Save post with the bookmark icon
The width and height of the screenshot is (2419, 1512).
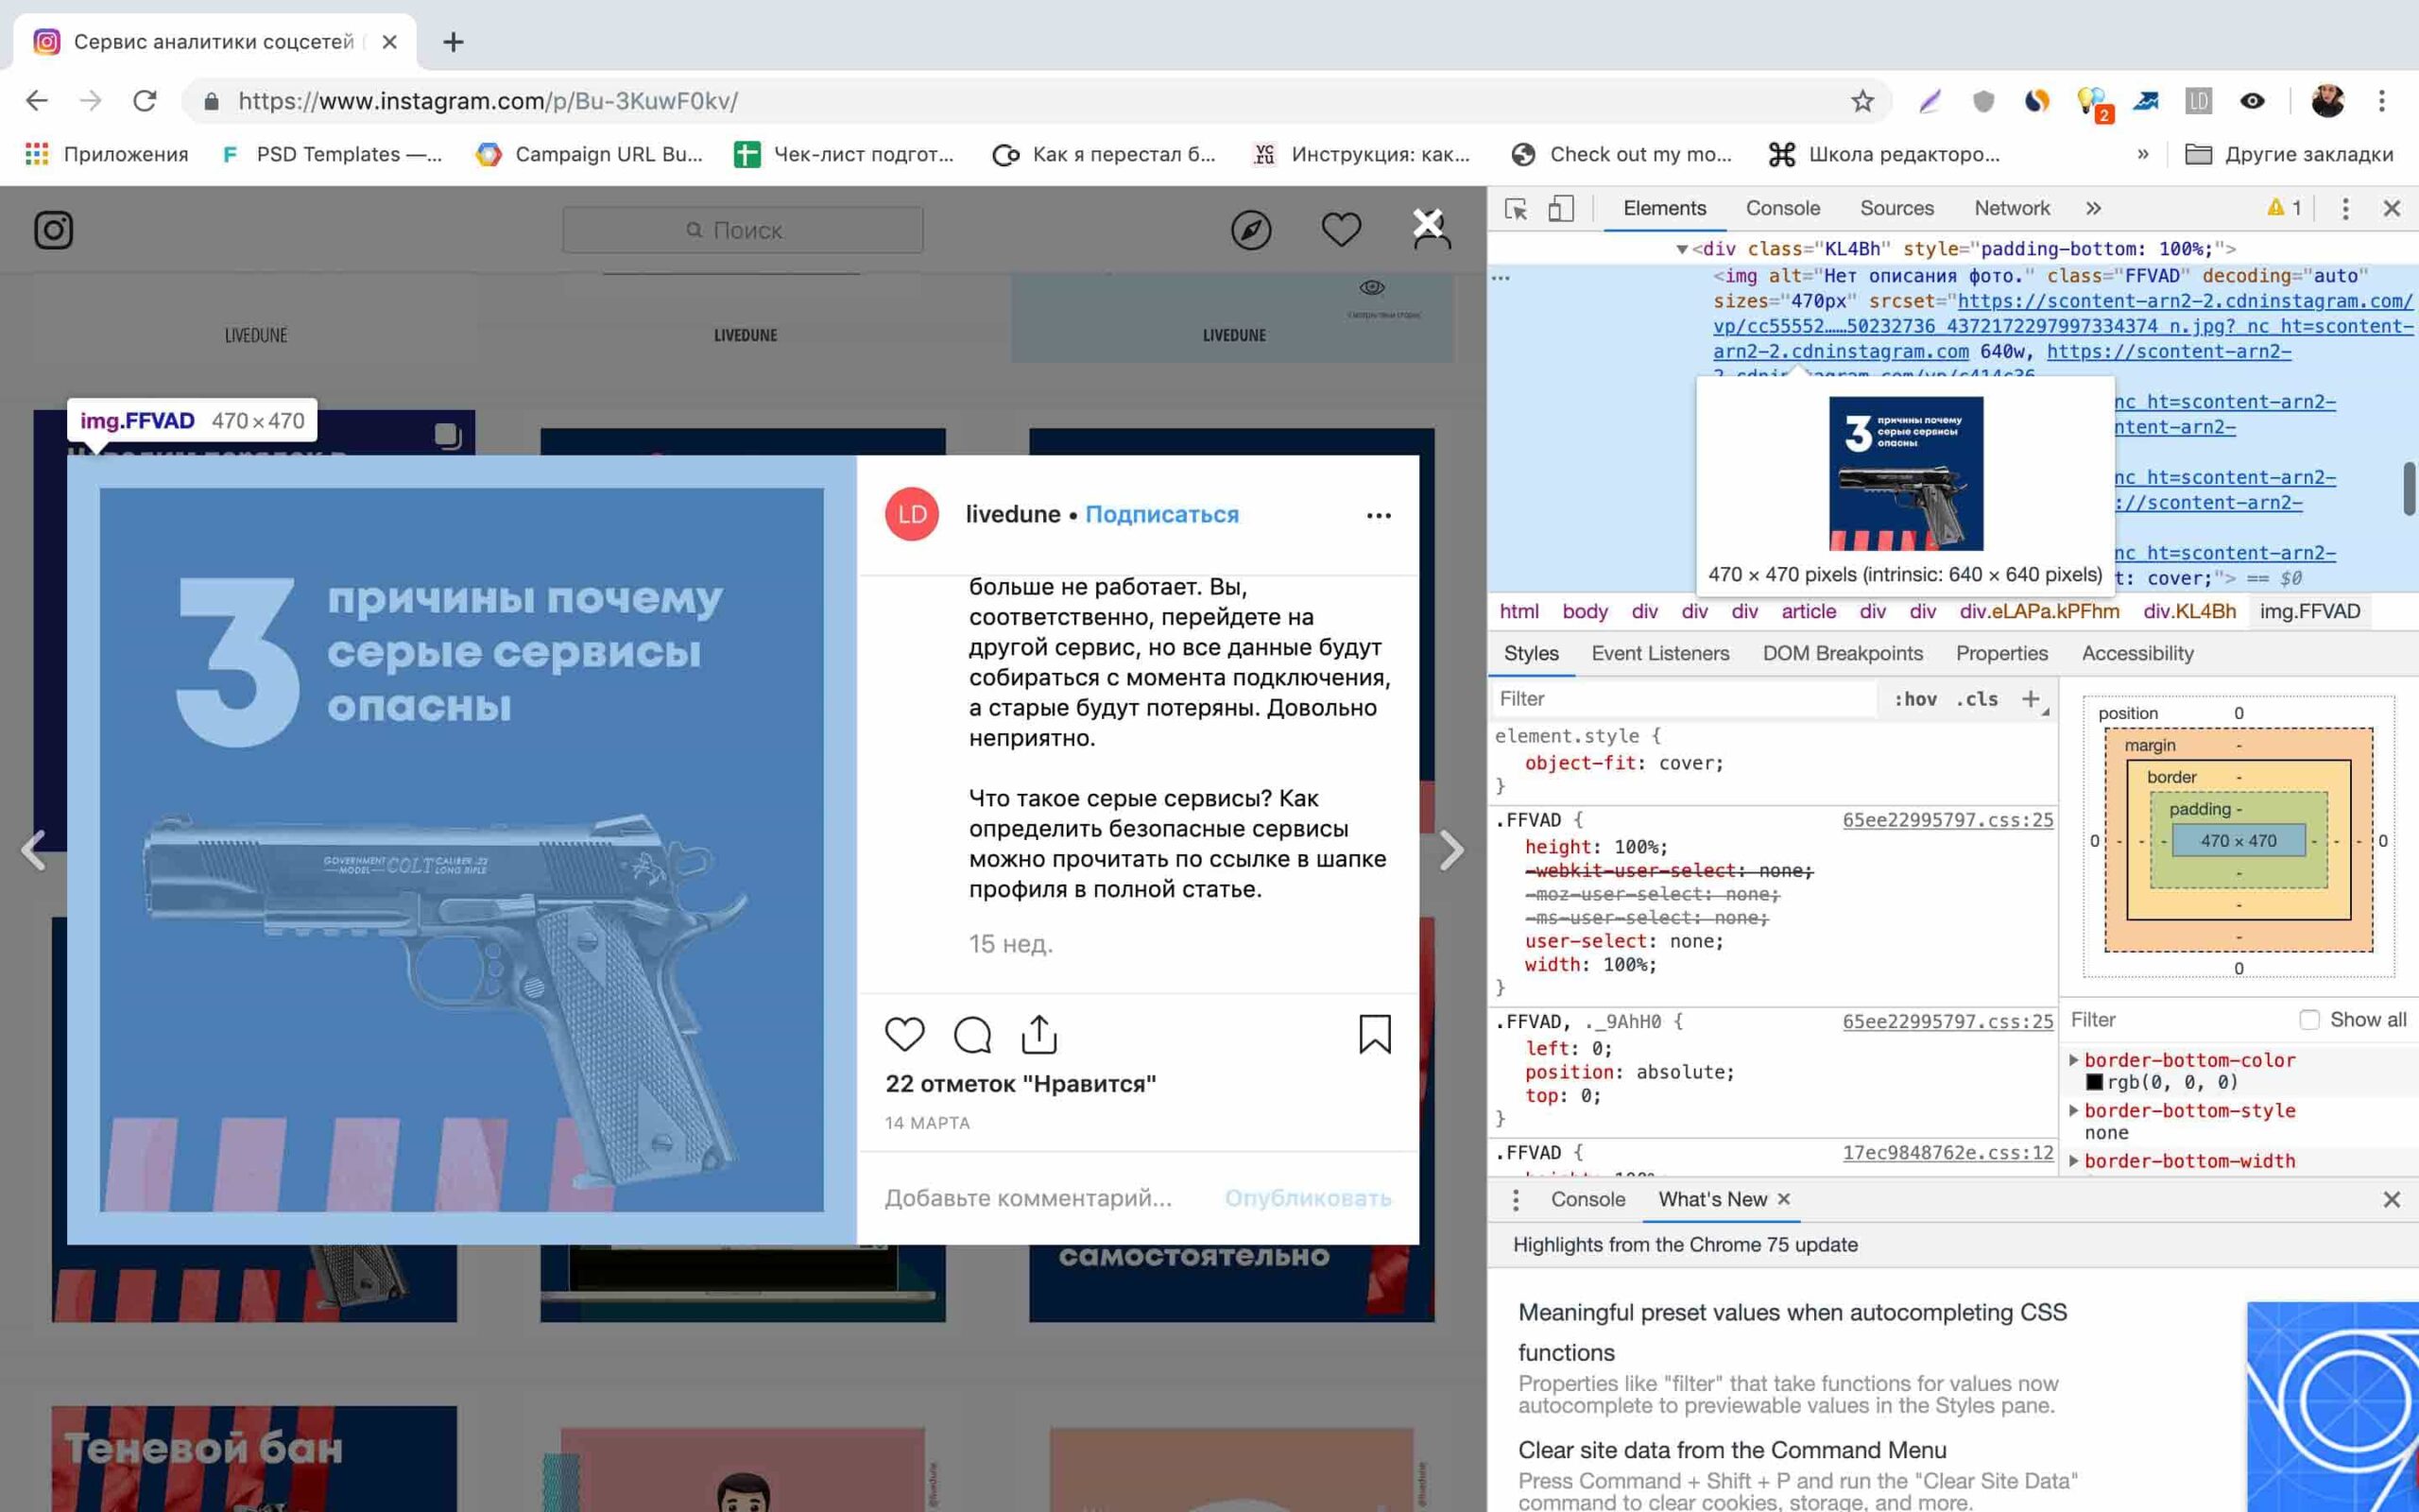point(1375,1034)
